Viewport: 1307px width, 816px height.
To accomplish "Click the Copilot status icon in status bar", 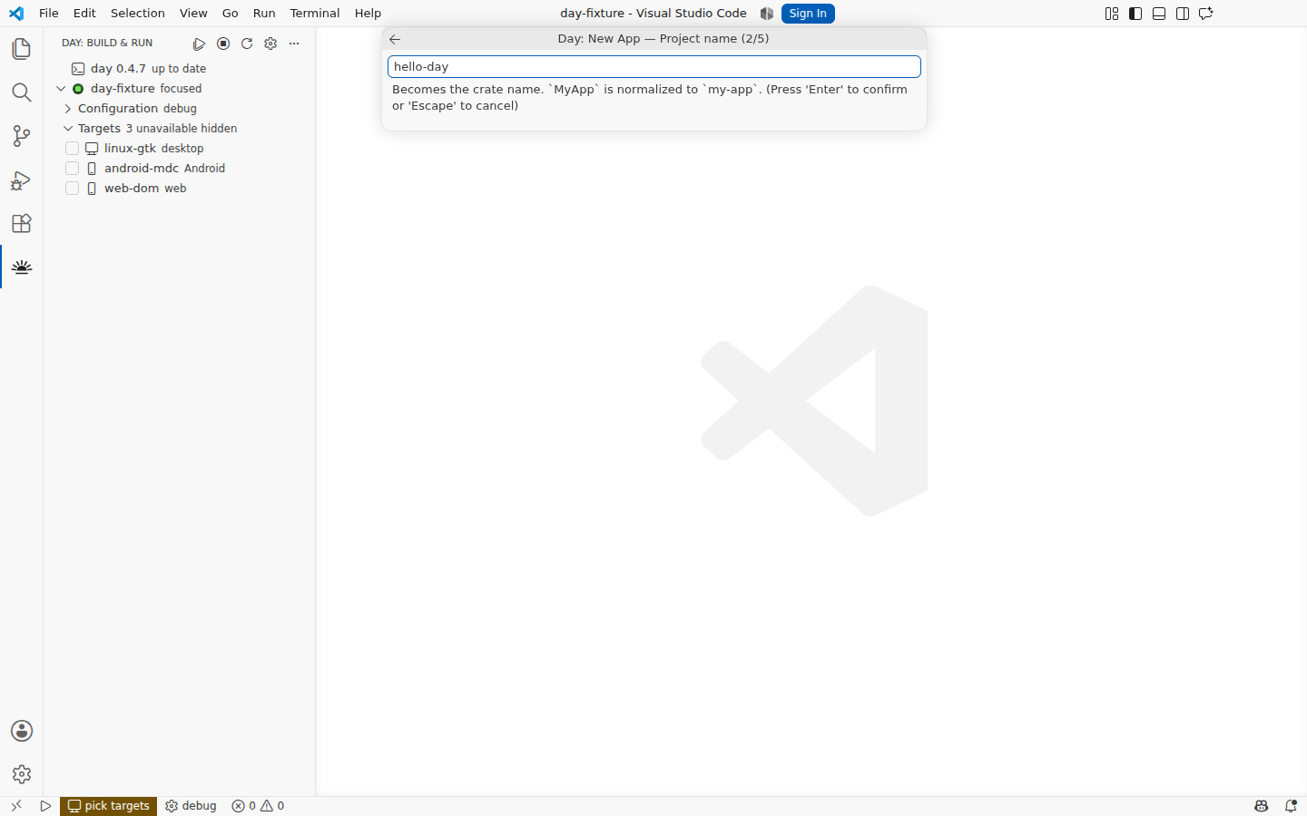I will [x=1262, y=806].
